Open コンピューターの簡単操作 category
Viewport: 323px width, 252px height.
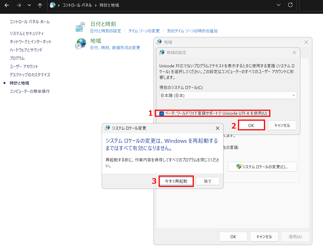coord(30,91)
